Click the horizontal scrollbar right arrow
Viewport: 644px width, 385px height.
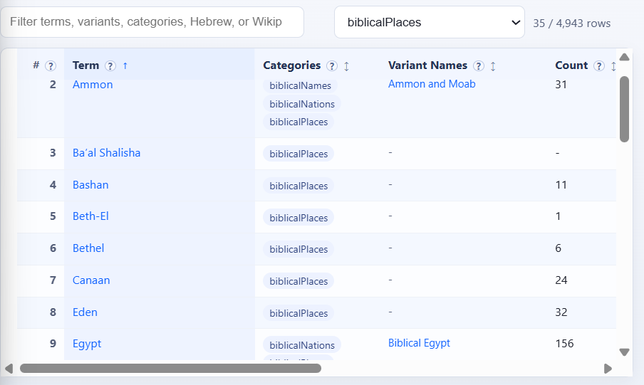point(608,369)
